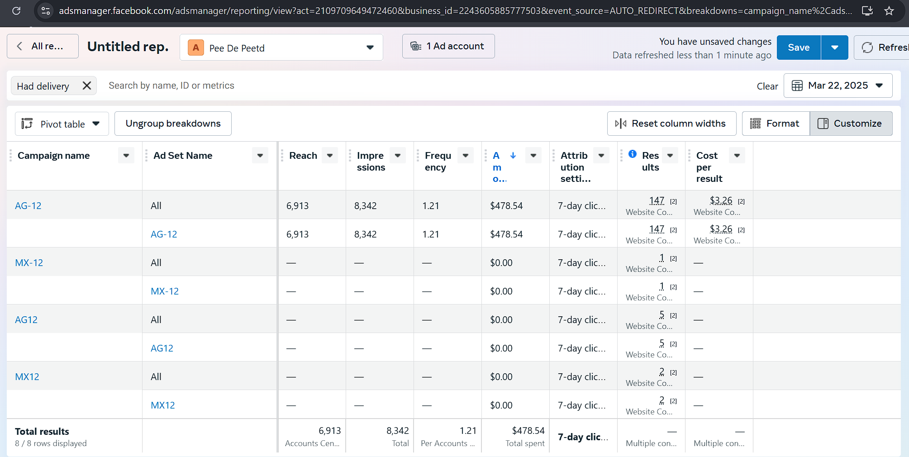The height and width of the screenshot is (457, 909).
Task: Remove the Had delivery filter
Action: [87, 86]
